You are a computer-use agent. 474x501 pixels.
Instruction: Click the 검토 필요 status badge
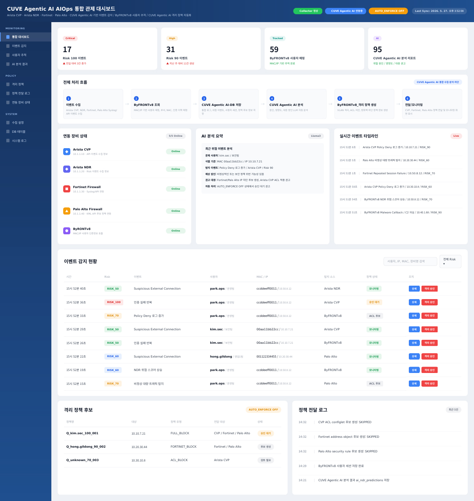(265, 460)
